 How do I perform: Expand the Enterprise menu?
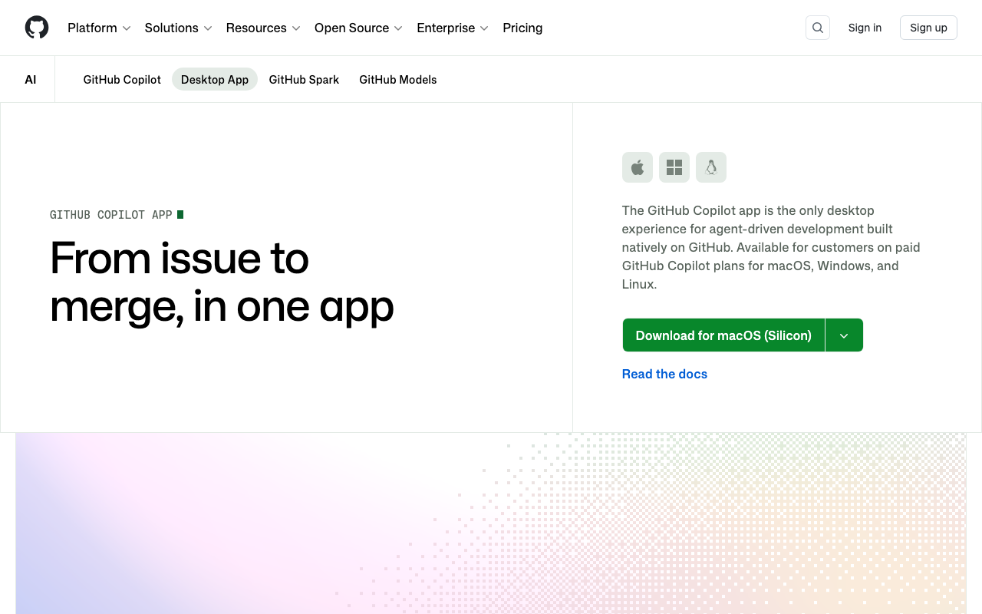point(453,28)
